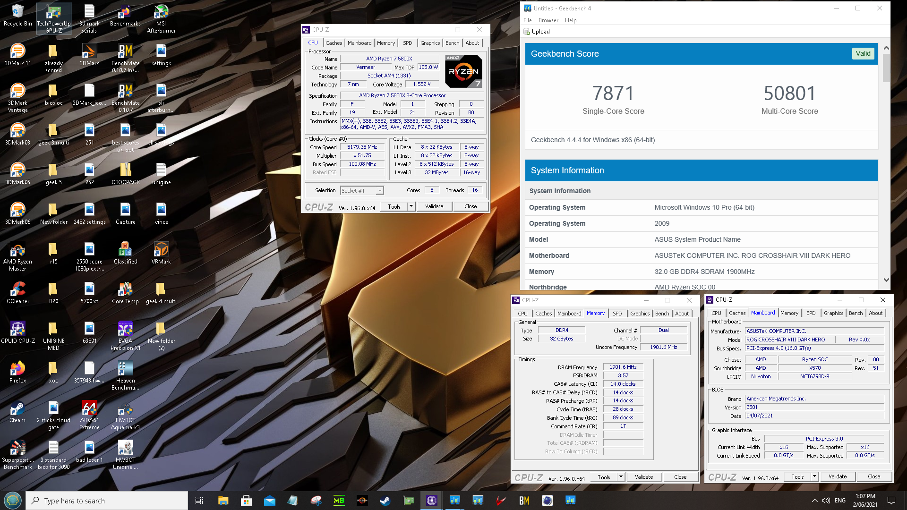Screen dimensions: 907x510
Task: Click Validate in the Memory window
Action: pyautogui.click(x=644, y=477)
